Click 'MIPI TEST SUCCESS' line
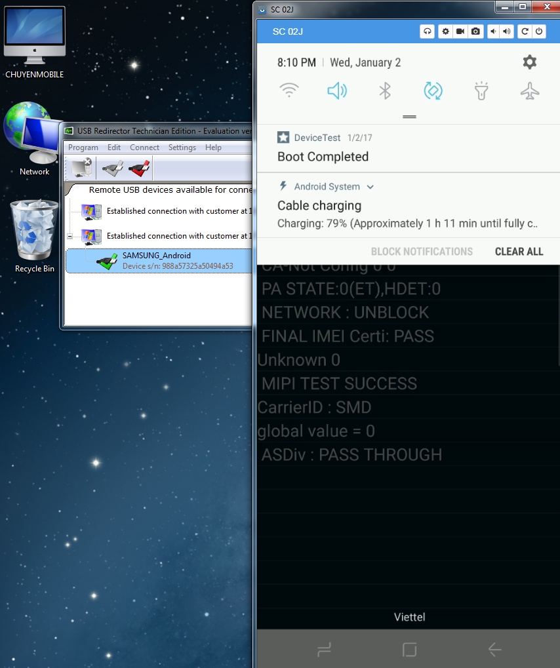560x668 pixels. click(x=339, y=384)
